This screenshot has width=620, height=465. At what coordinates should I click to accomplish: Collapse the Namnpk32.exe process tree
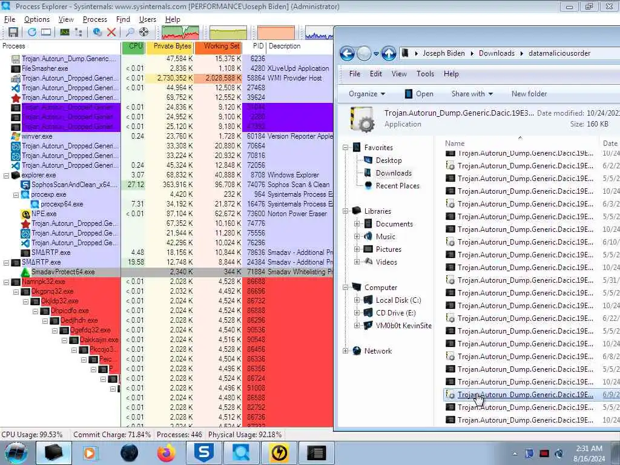coord(6,282)
